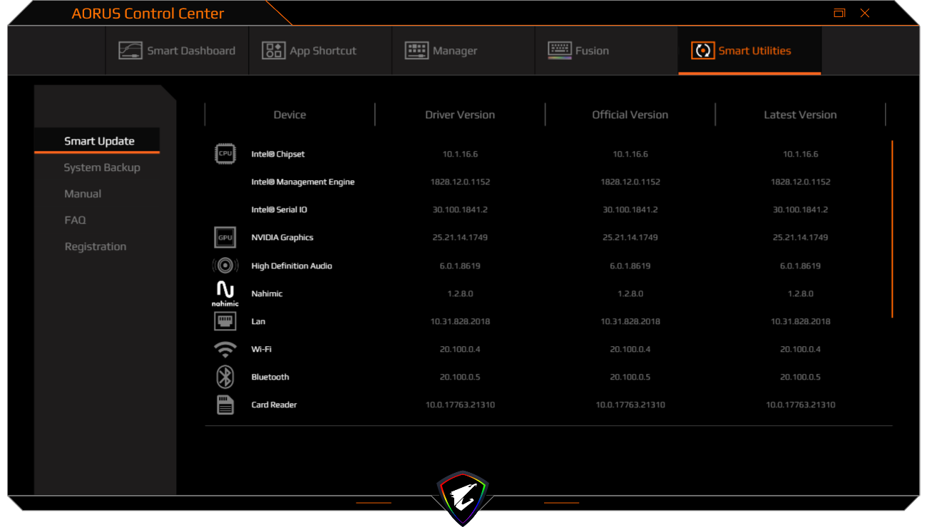This screenshot has width=927, height=527.
Task: Click the Nahimic logo icon
Action: [225, 294]
